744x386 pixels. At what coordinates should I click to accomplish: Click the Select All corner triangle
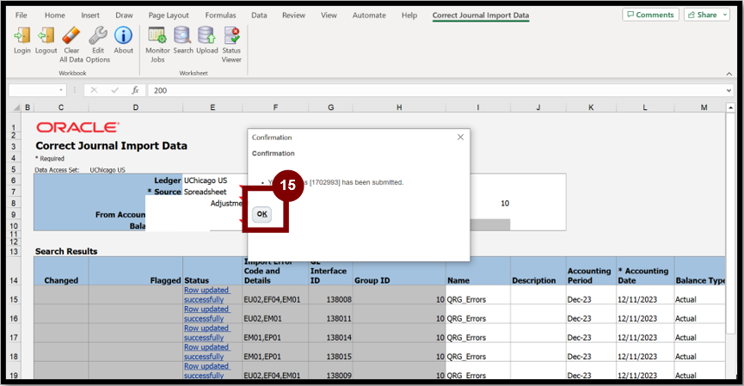coord(16,107)
